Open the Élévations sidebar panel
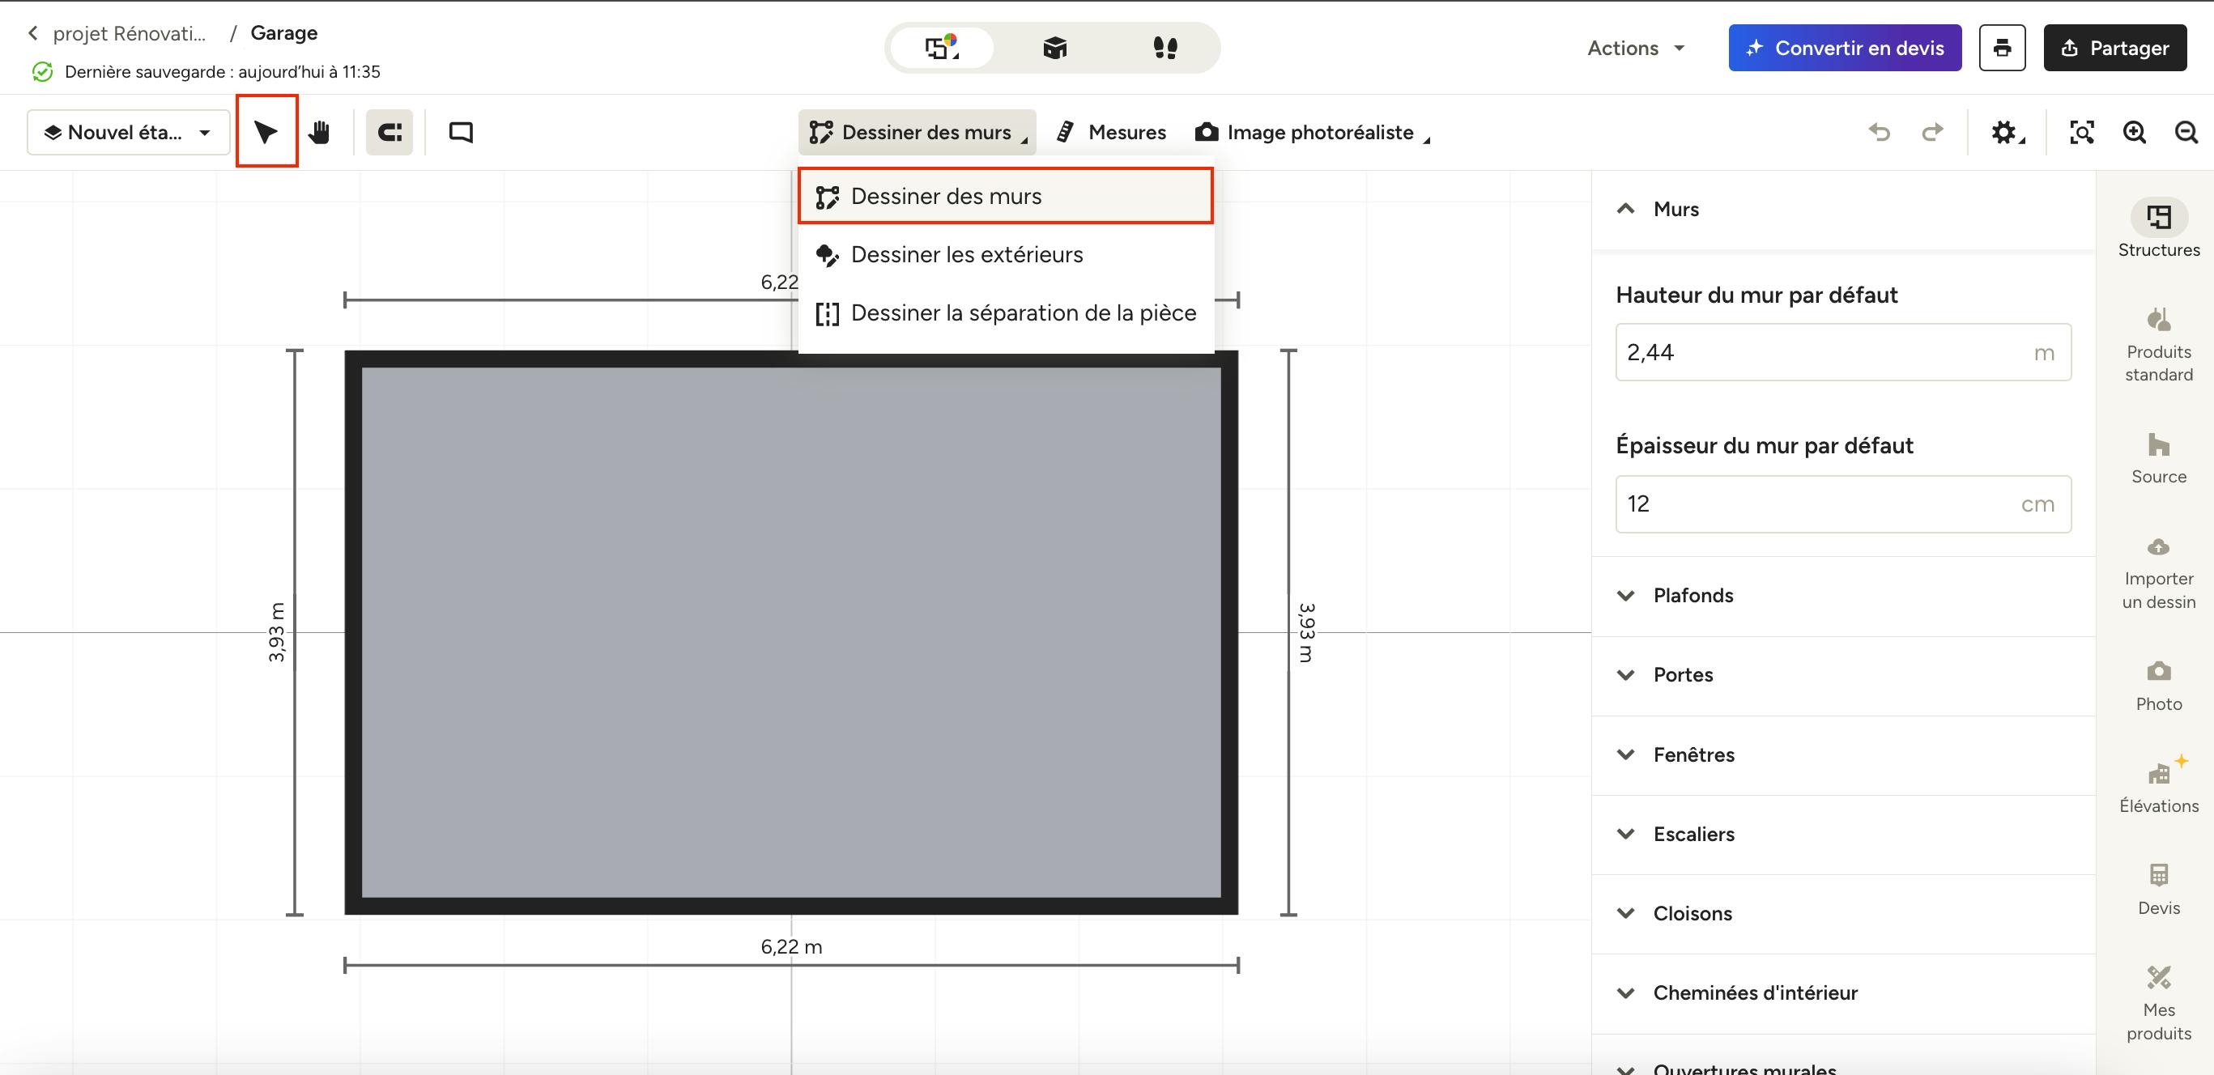Viewport: 2214px width, 1075px height. pos(2158,784)
